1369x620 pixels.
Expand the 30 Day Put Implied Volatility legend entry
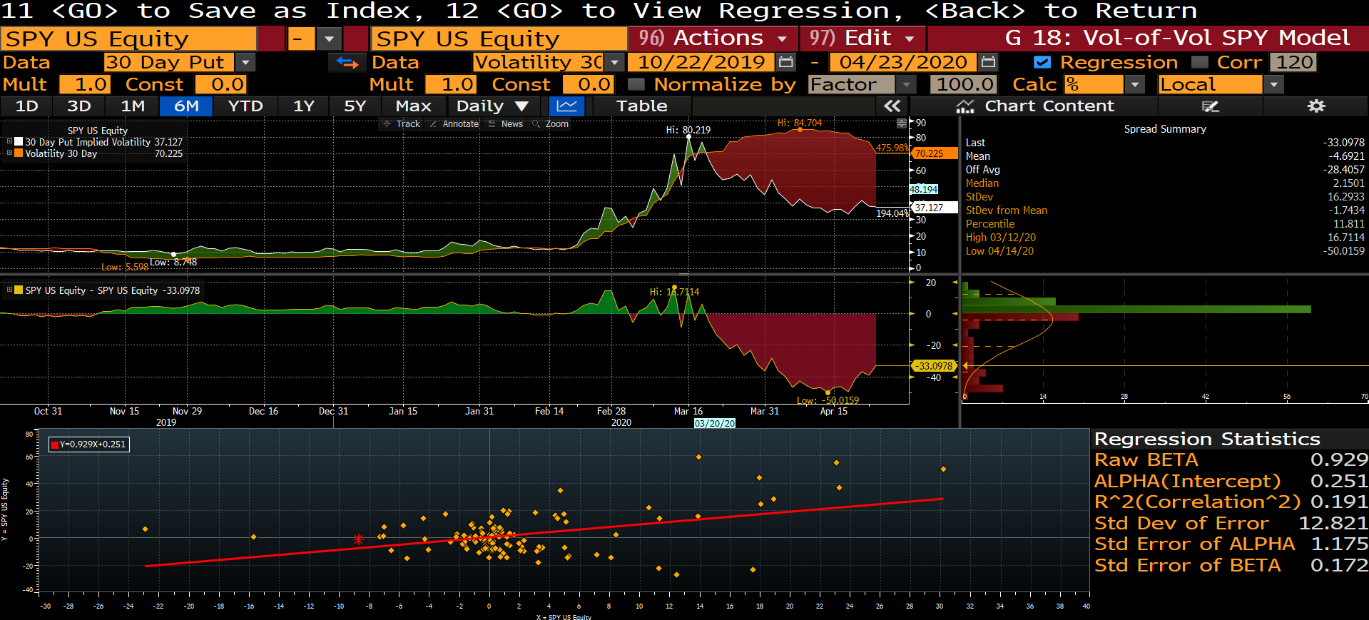pos(9,141)
